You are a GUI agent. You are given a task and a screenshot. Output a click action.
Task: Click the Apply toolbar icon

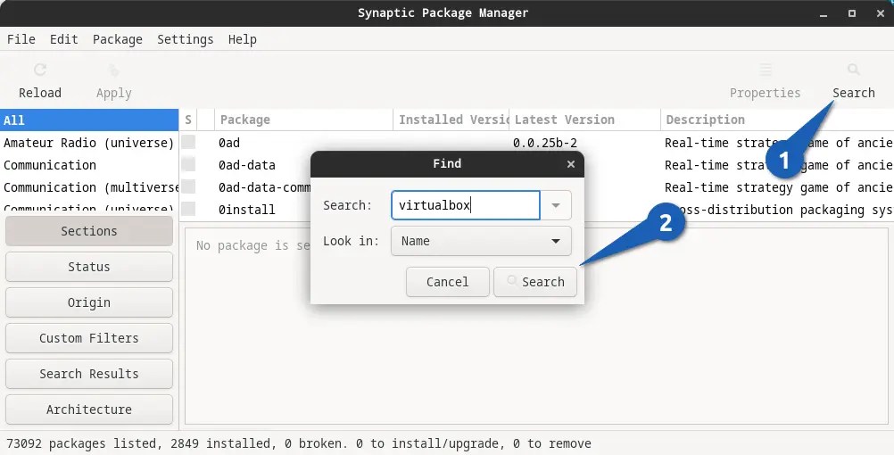pyautogui.click(x=114, y=70)
